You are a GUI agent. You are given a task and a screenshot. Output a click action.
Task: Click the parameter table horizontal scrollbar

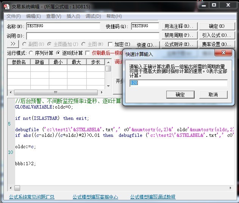pyautogui.click(x=55, y=92)
